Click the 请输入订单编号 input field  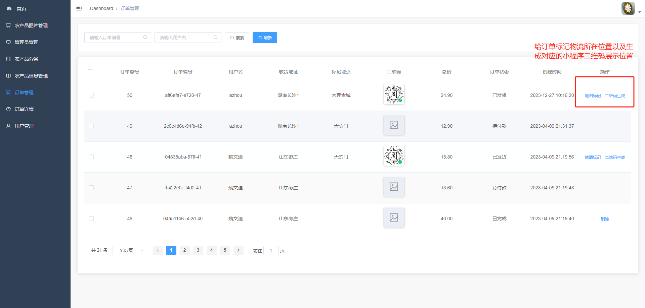click(114, 38)
